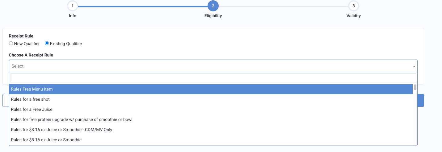Choose the New Qualifier radio button
This screenshot has width=442, height=152.
(x=11, y=43)
